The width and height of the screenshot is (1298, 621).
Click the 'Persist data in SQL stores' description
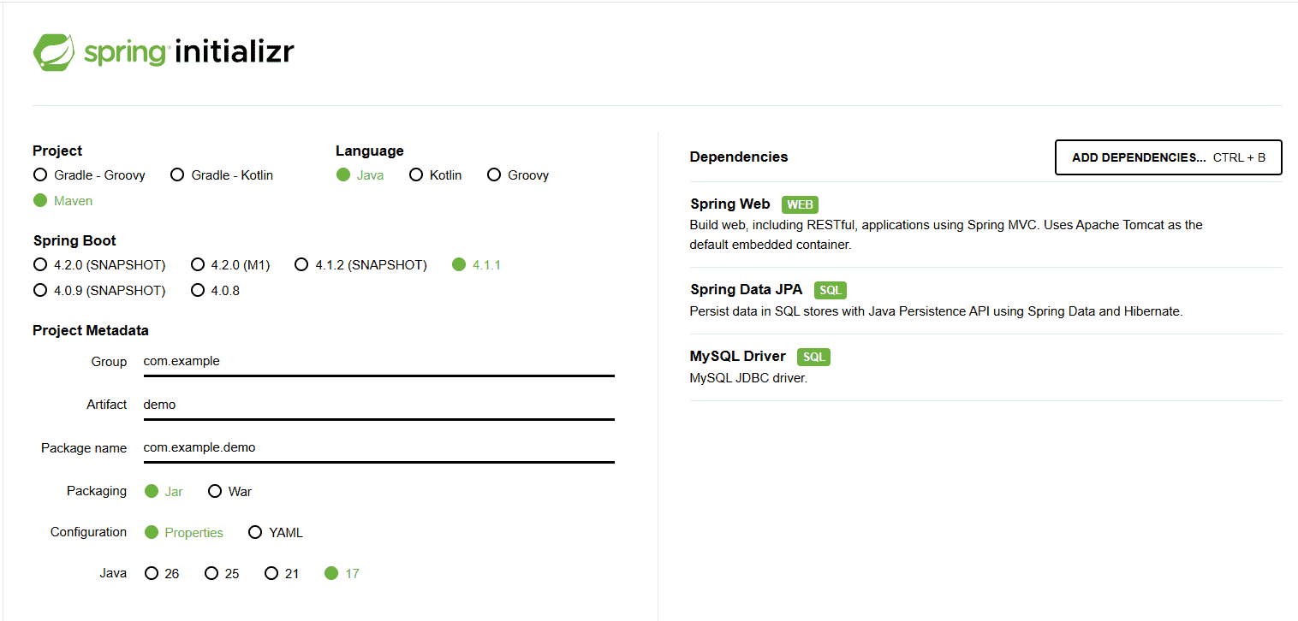click(936, 311)
